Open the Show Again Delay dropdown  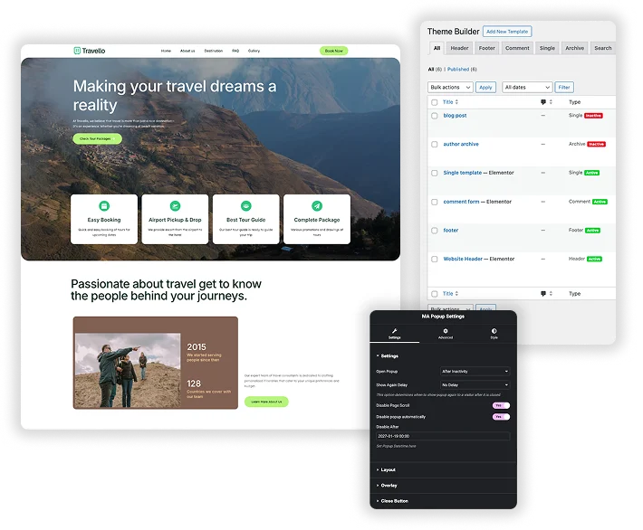475,385
